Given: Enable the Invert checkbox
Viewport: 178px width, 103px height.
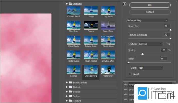Looking at the screenshot, I should point(130,74).
